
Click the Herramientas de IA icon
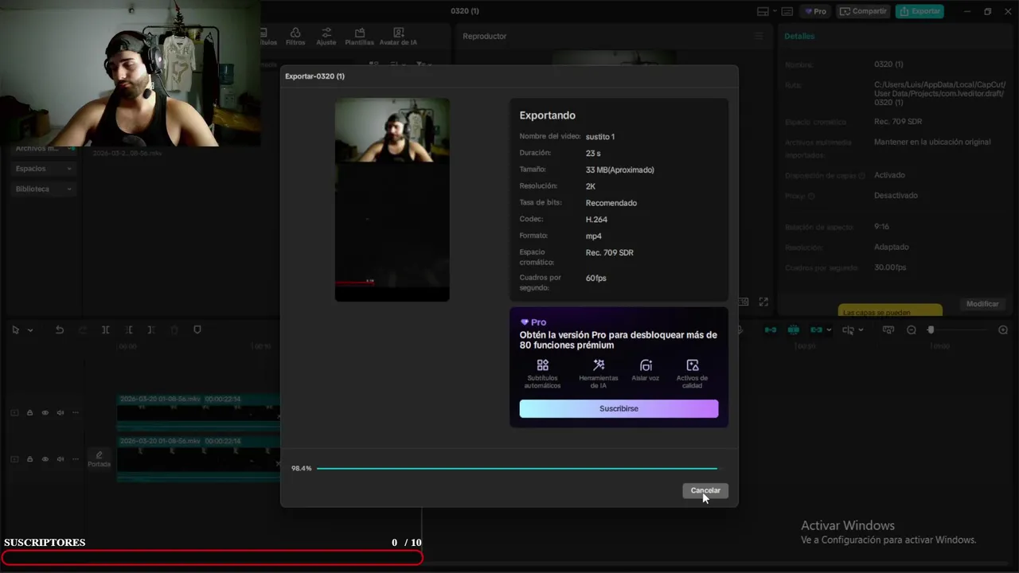click(599, 365)
